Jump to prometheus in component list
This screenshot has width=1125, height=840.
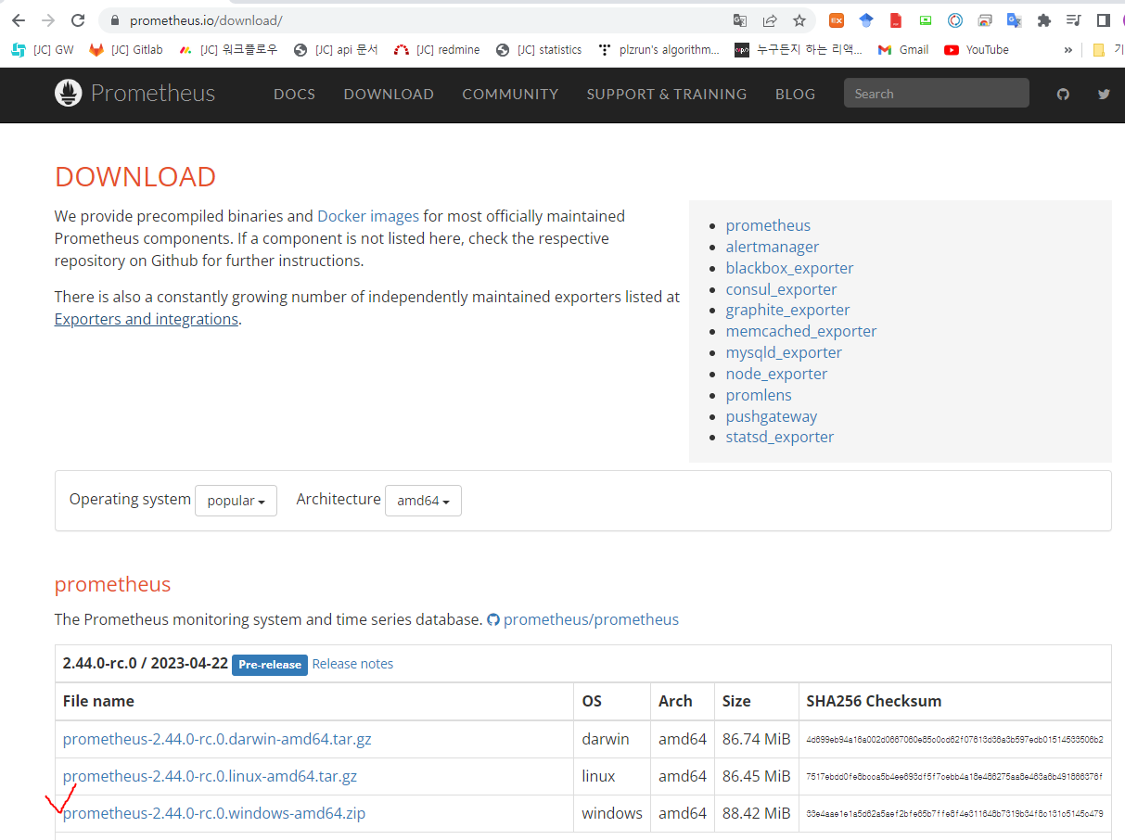click(x=768, y=225)
